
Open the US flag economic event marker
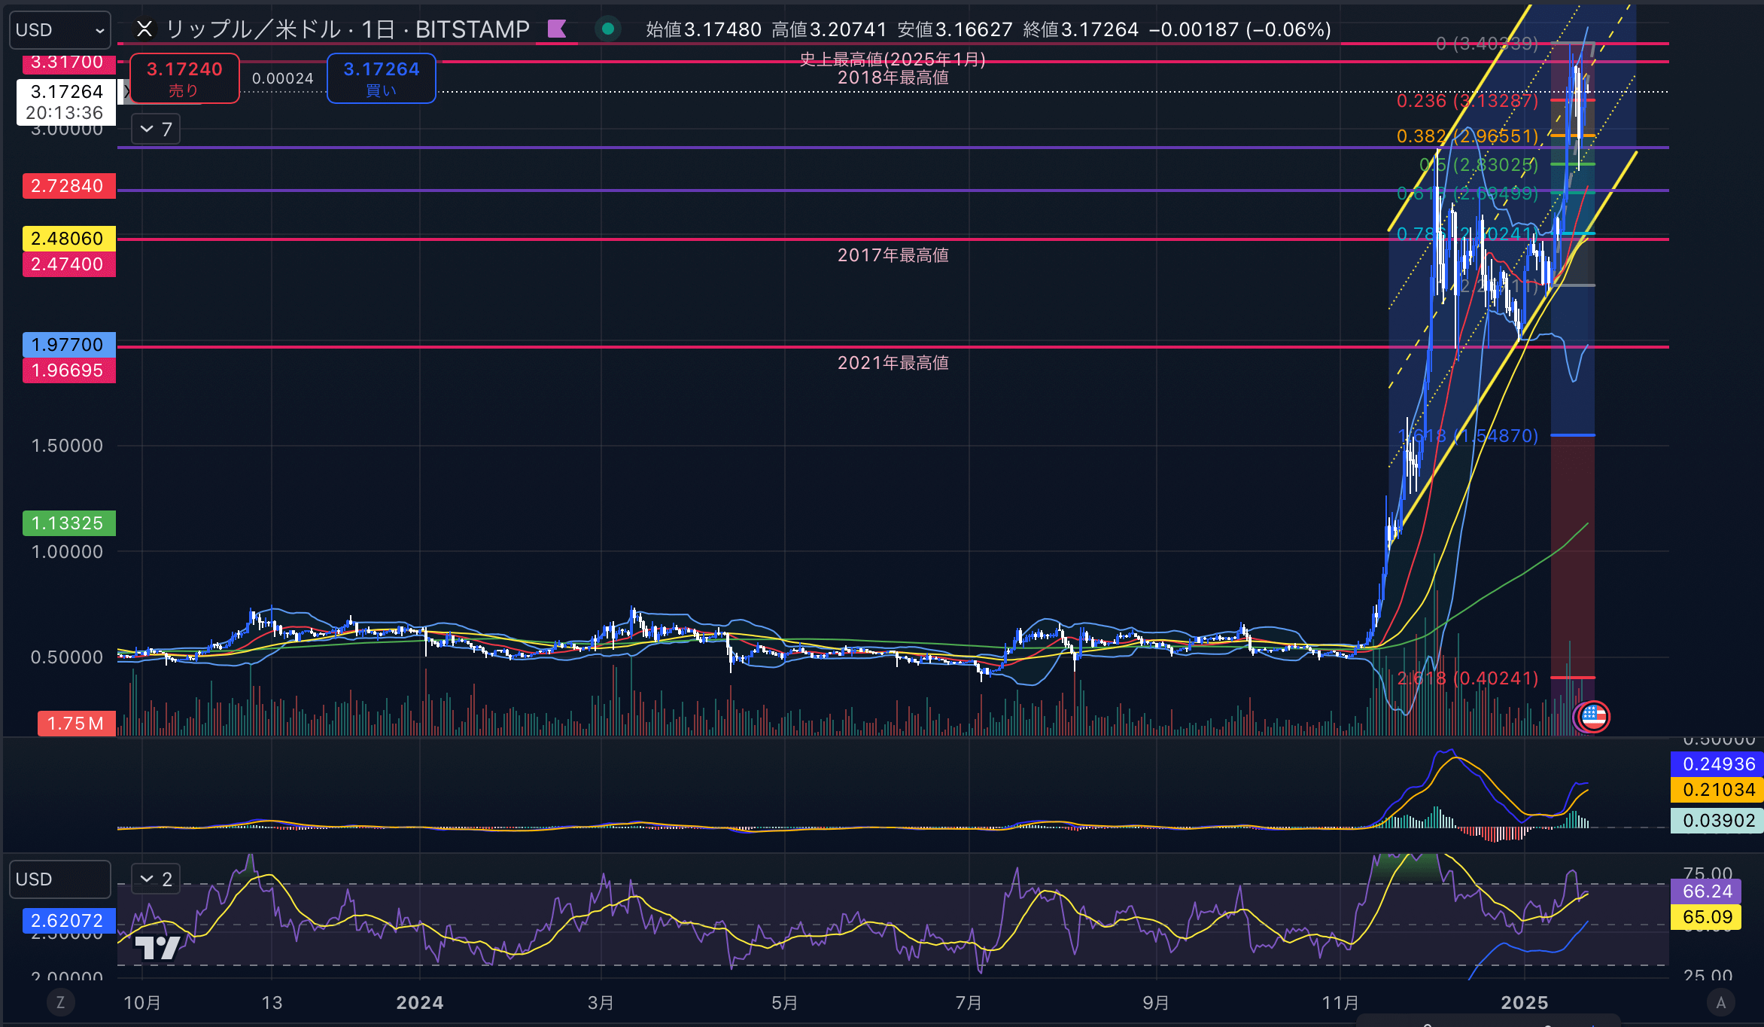(1593, 717)
